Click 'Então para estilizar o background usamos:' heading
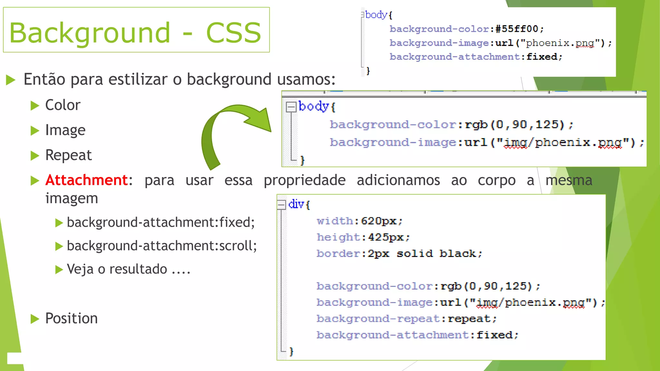 [x=180, y=79]
